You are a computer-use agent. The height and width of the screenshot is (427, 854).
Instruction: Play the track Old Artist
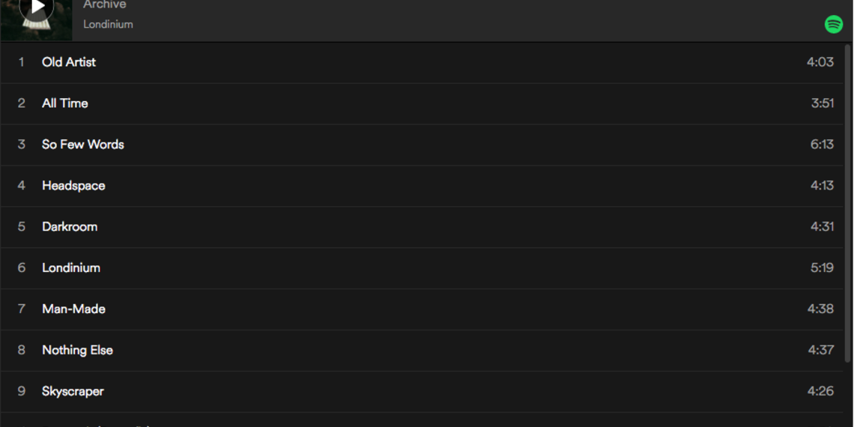[x=69, y=62]
